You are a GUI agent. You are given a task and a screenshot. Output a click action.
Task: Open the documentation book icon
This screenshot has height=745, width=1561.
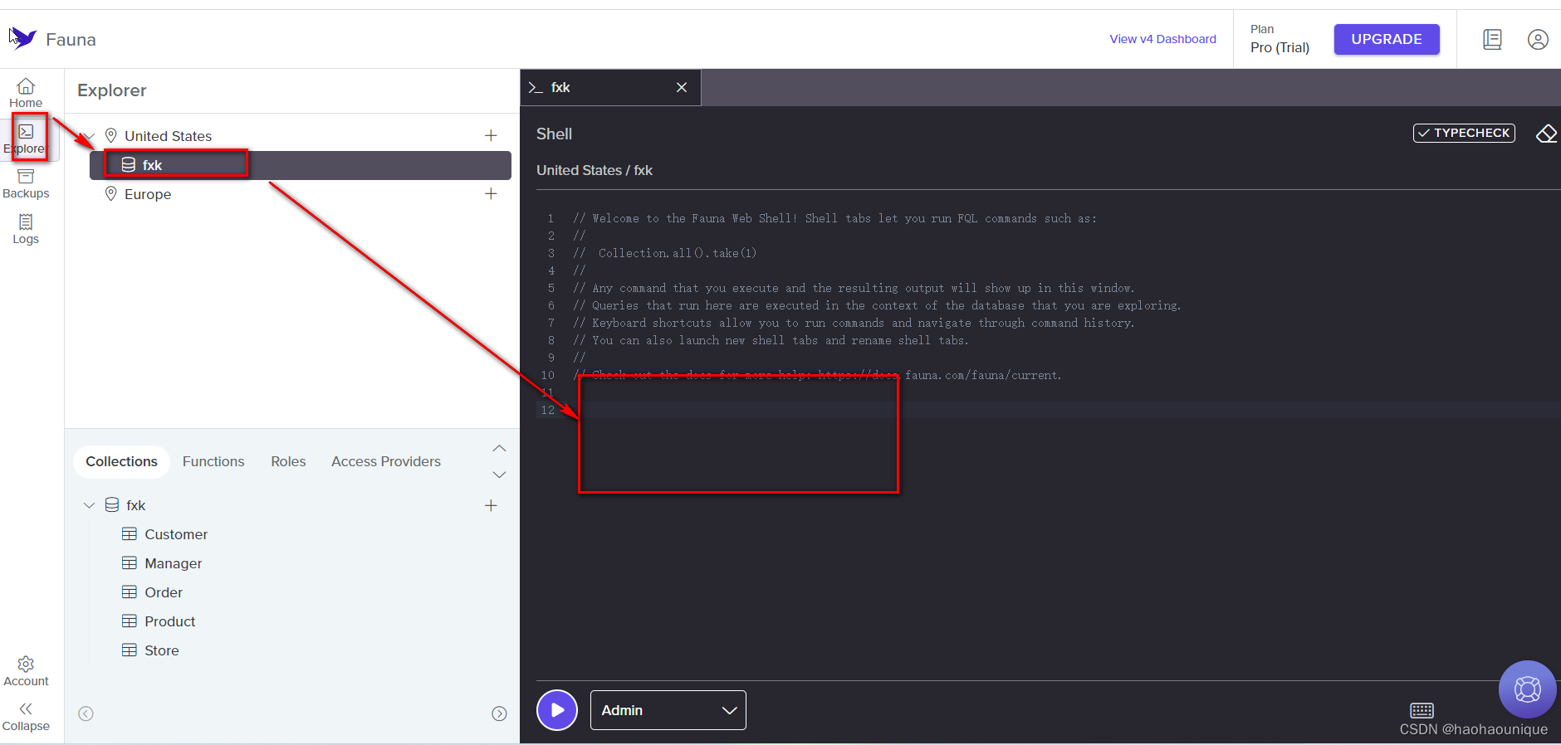pos(1492,39)
